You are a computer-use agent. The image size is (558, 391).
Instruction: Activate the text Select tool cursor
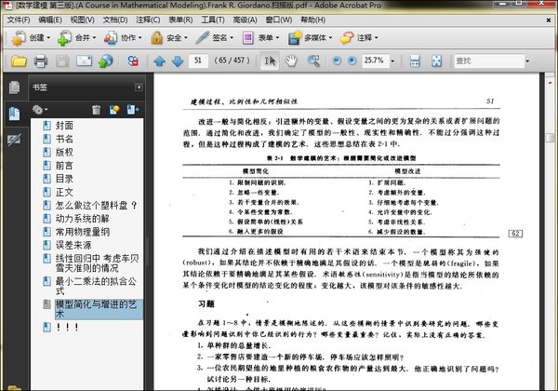coord(269,61)
